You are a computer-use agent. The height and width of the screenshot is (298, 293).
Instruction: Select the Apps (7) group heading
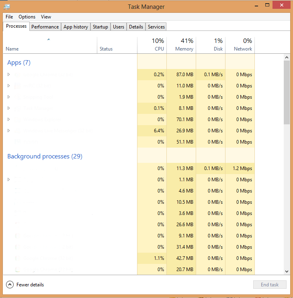coord(19,63)
